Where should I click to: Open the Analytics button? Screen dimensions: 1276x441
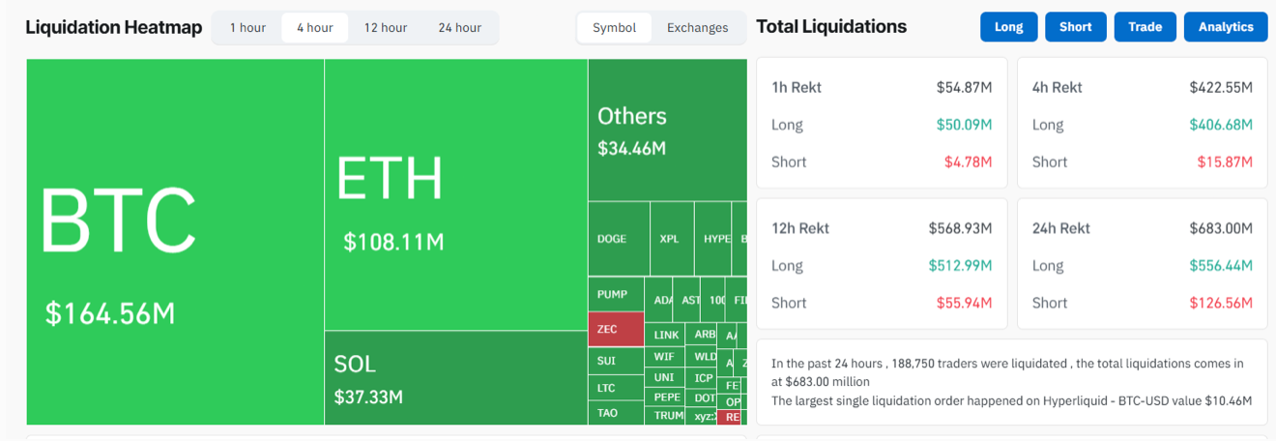pyautogui.click(x=1225, y=27)
